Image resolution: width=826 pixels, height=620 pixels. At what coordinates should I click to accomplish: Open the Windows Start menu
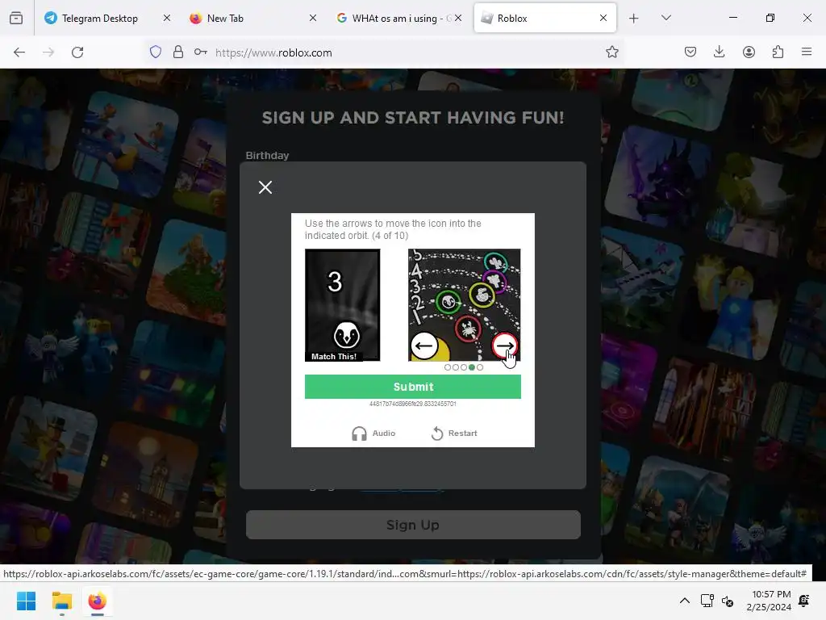26,601
